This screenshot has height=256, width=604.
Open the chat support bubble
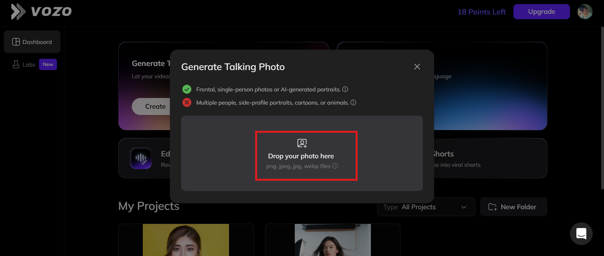(581, 234)
